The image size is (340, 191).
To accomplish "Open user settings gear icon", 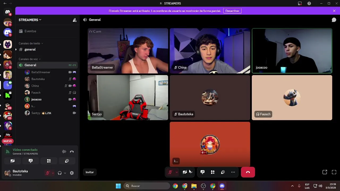I will click(x=72, y=173).
